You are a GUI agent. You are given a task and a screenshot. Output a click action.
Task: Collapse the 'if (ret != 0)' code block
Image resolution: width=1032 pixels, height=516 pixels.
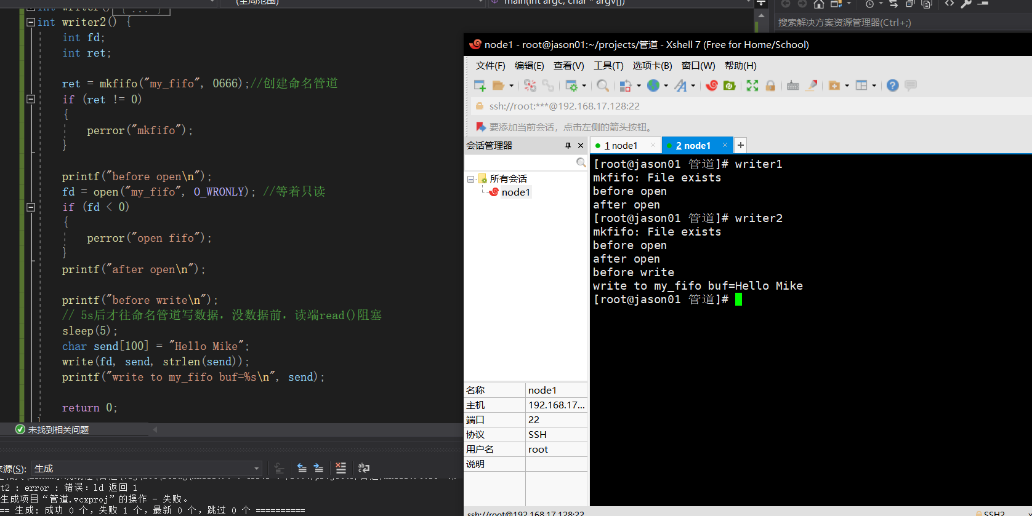click(x=31, y=99)
